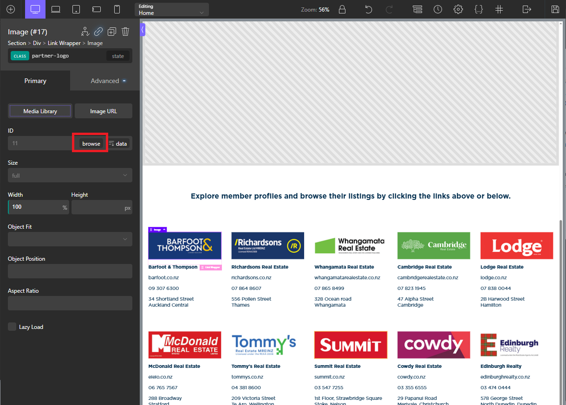Select the Edinburgh Realty logo
The image size is (566, 405).
pyautogui.click(x=517, y=345)
